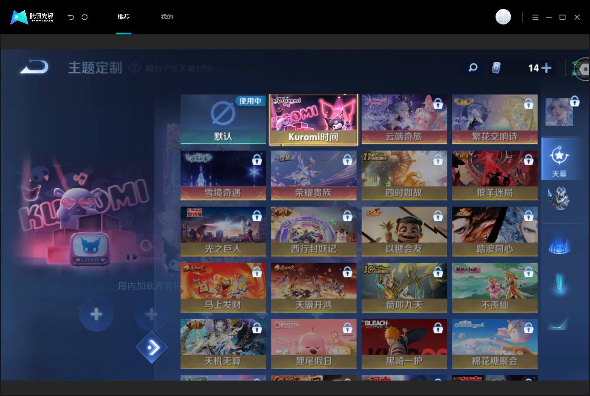Pick the 狼羊迷局 theme card
Image resolution: width=590 pixels, height=396 pixels.
495,175
